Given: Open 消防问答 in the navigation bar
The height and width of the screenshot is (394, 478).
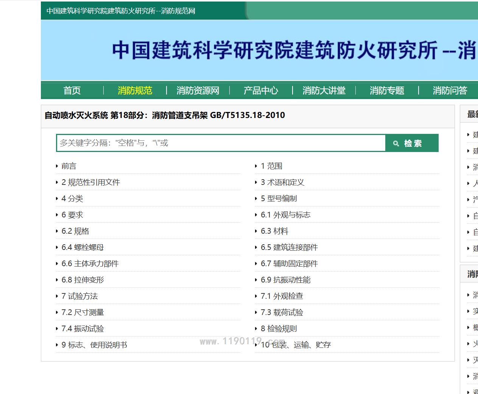Looking at the screenshot, I should (x=450, y=90).
